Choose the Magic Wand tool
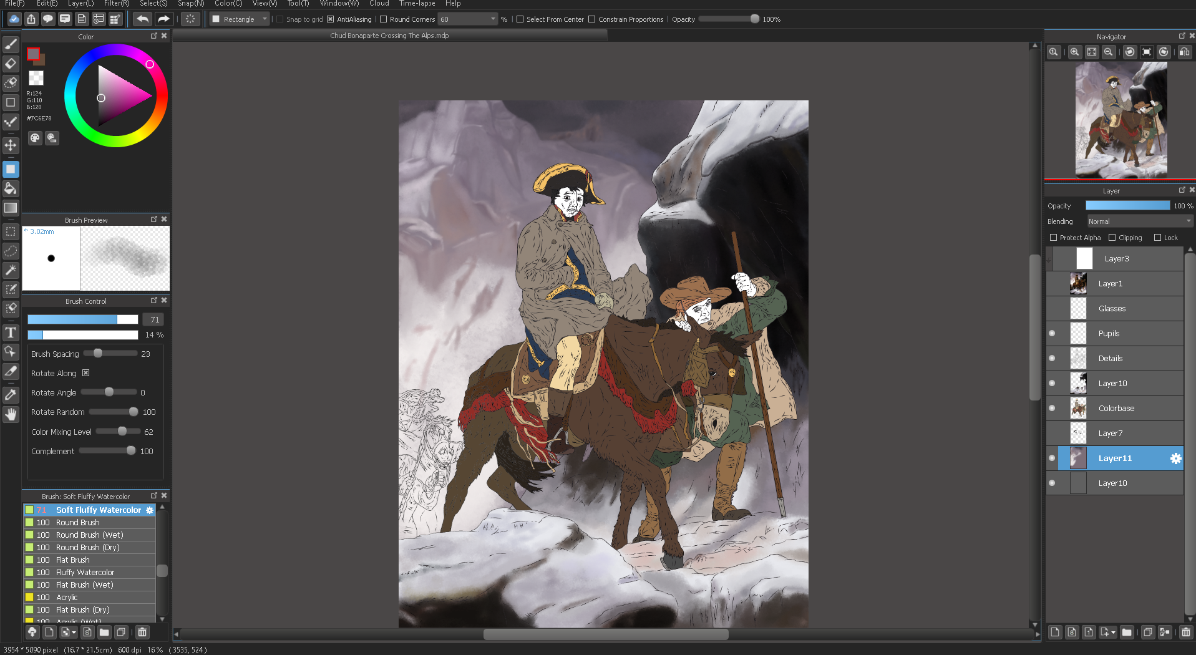Viewport: 1196px width, 655px height. (x=11, y=270)
